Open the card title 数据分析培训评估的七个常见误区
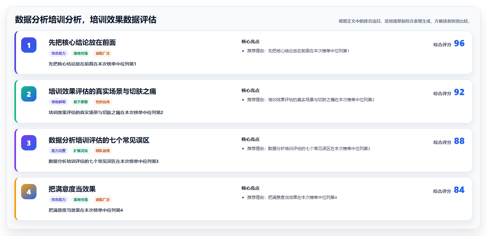Image resolution: width=487 pixels, height=236 pixels. [x=99, y=140]
